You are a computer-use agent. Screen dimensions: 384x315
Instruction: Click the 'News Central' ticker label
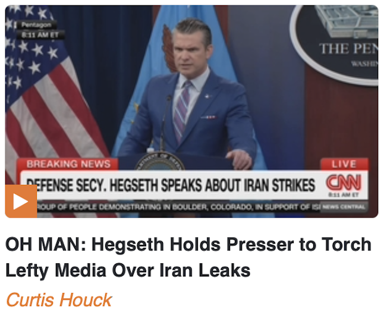344,207
